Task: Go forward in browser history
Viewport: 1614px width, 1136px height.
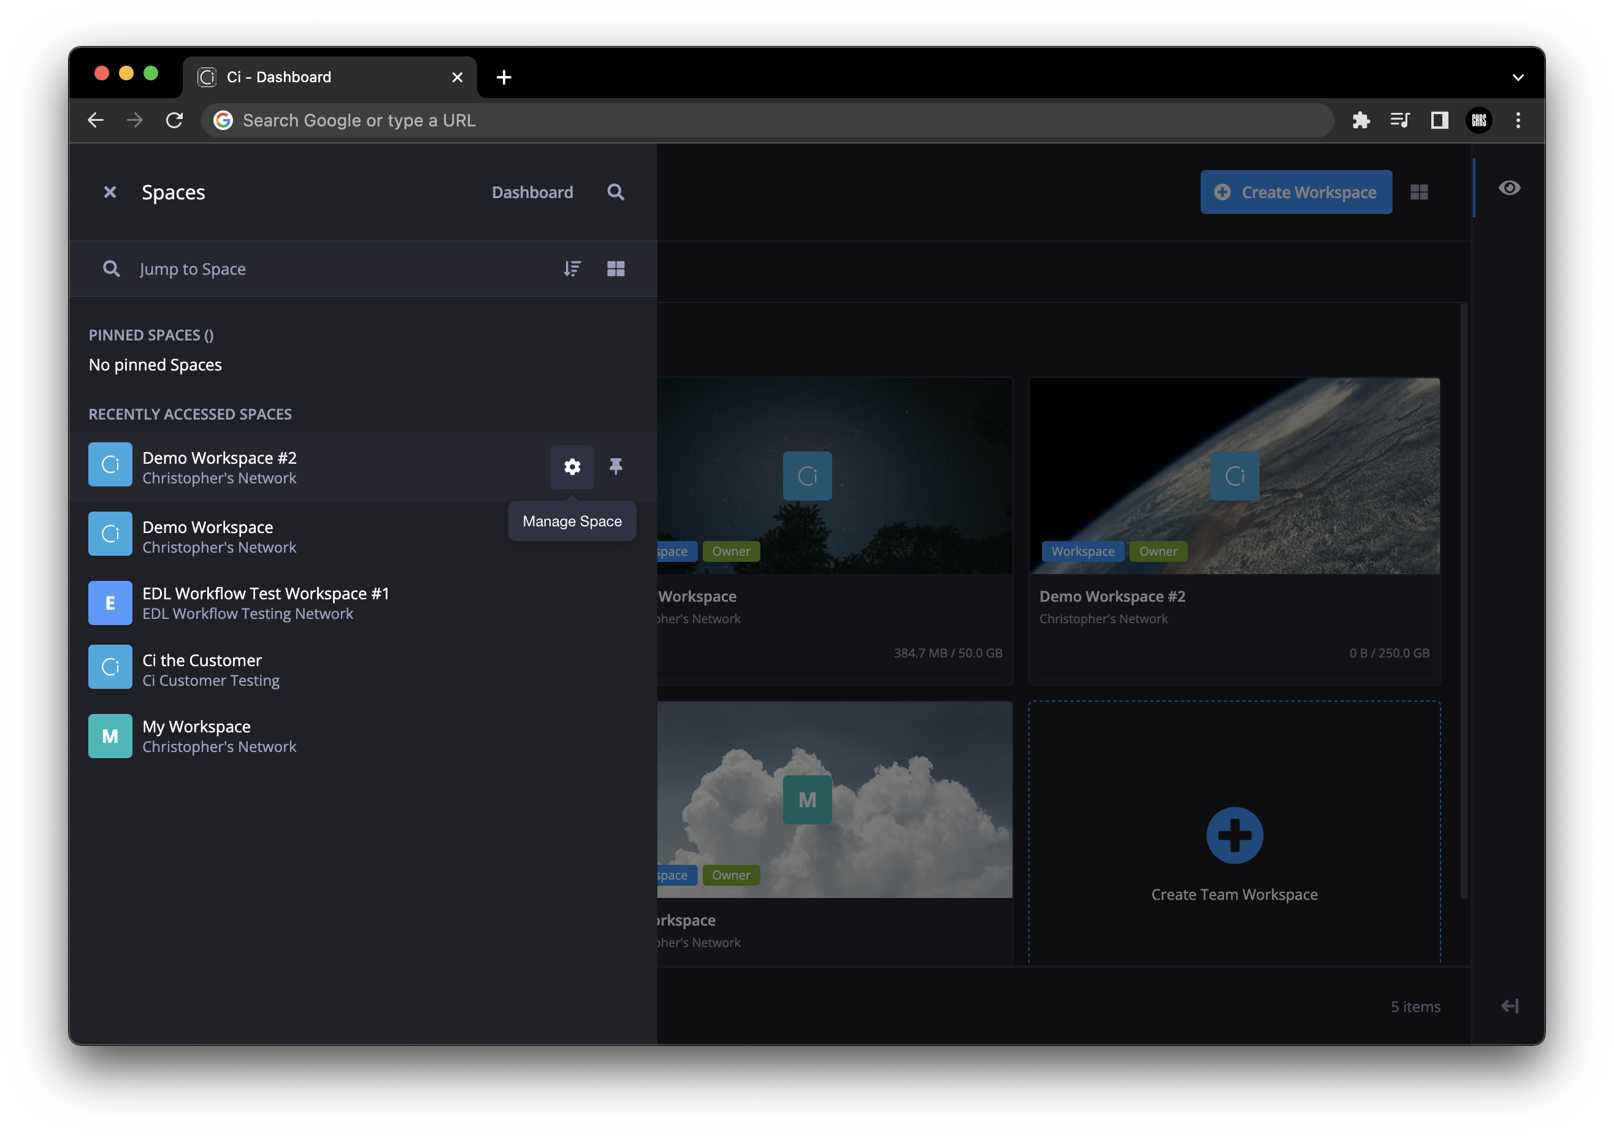Action: 135,120
